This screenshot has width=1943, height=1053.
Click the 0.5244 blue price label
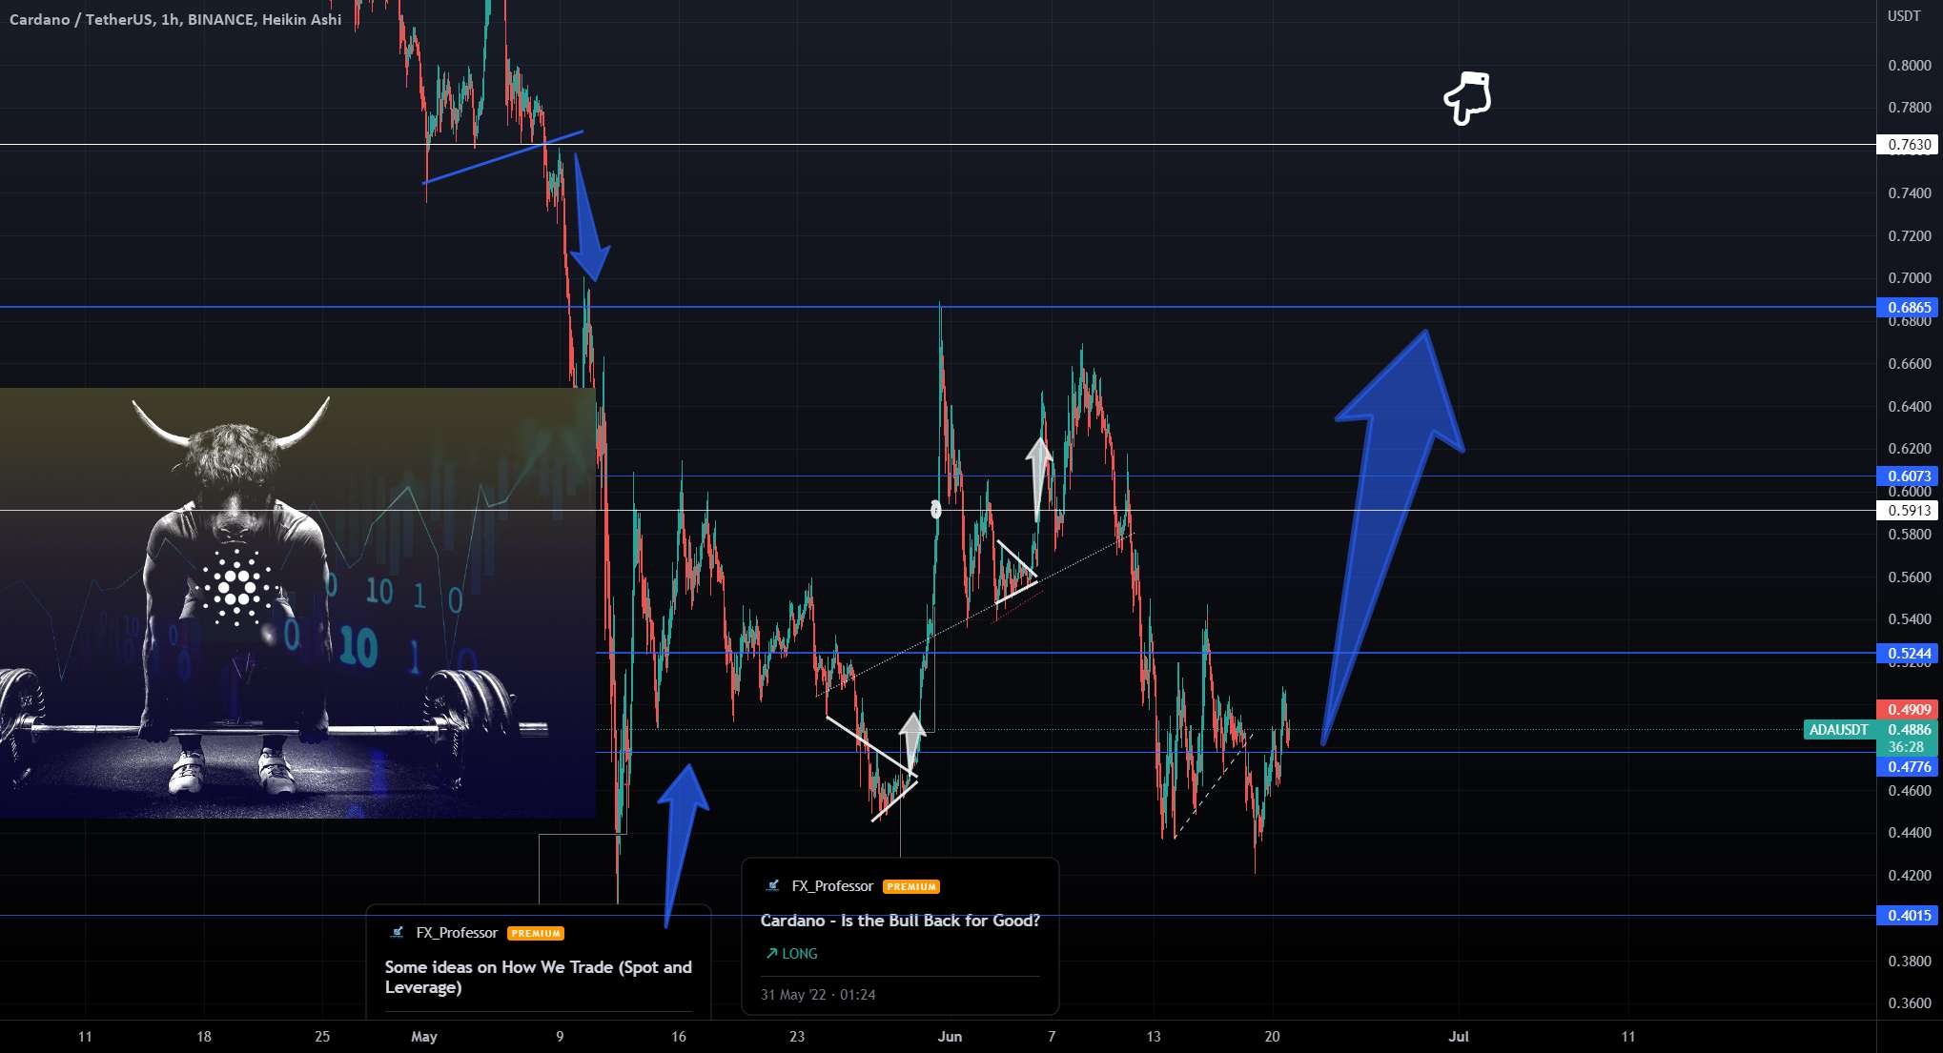pyautogui.click(x=1908, y=653)
